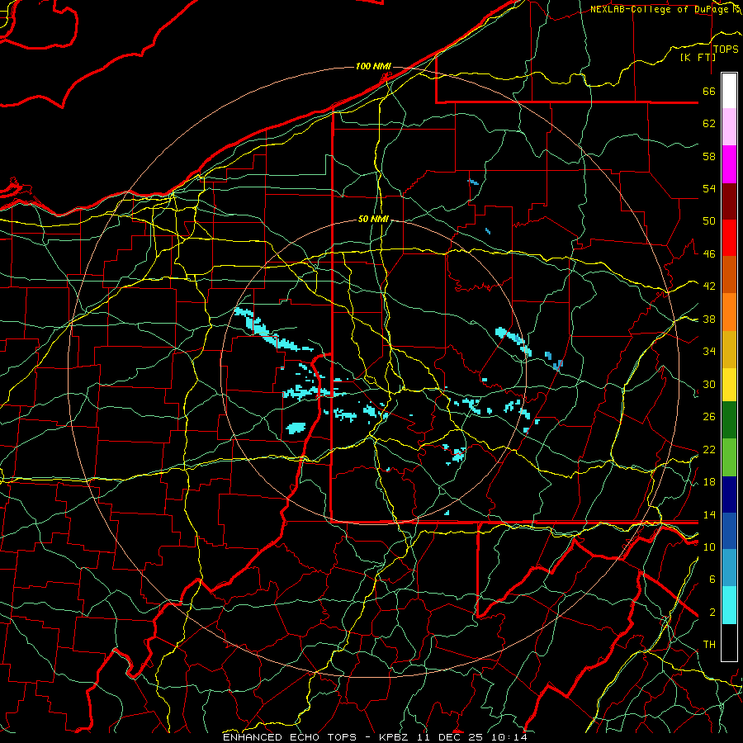Click the light green legend swatch

click(729, 457)
